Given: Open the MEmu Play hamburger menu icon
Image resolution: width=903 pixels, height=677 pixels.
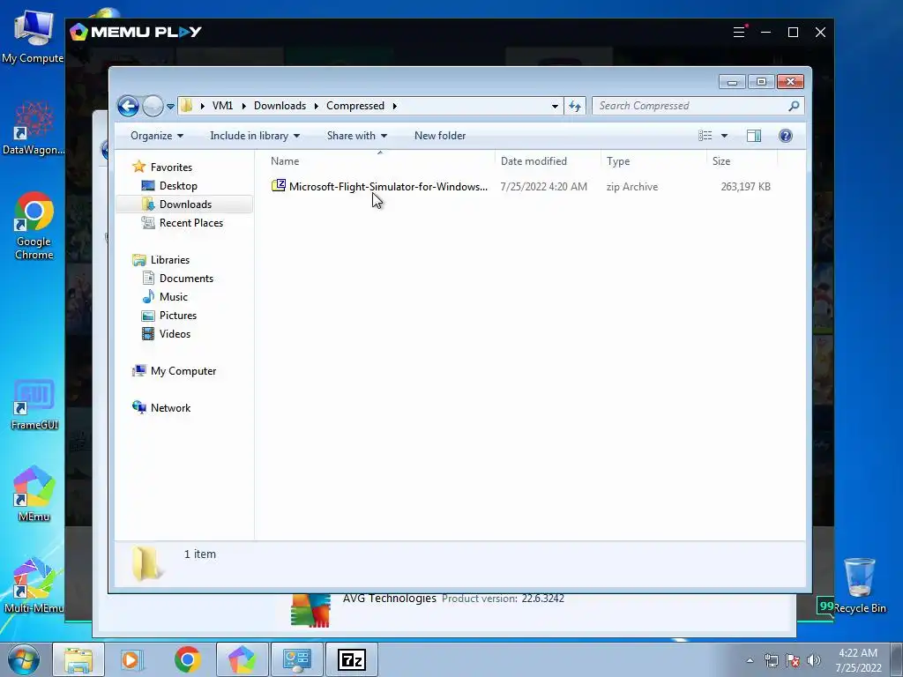Looking at the screenshot, I should click(x=739, y=33).
